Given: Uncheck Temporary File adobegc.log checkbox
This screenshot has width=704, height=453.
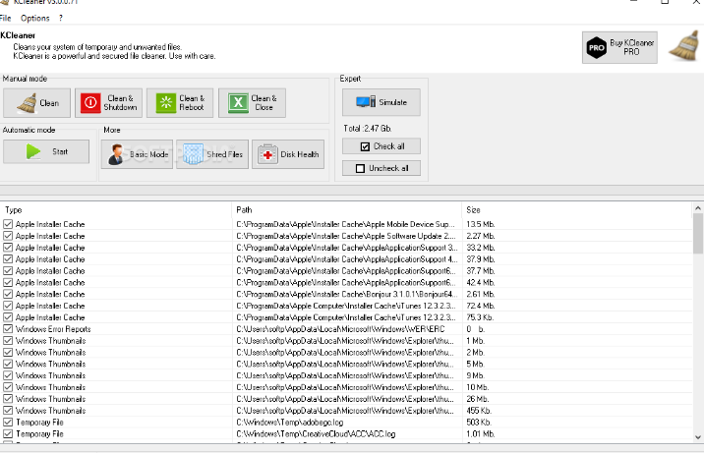Looking at the screenshot, I should coord(8,423).
